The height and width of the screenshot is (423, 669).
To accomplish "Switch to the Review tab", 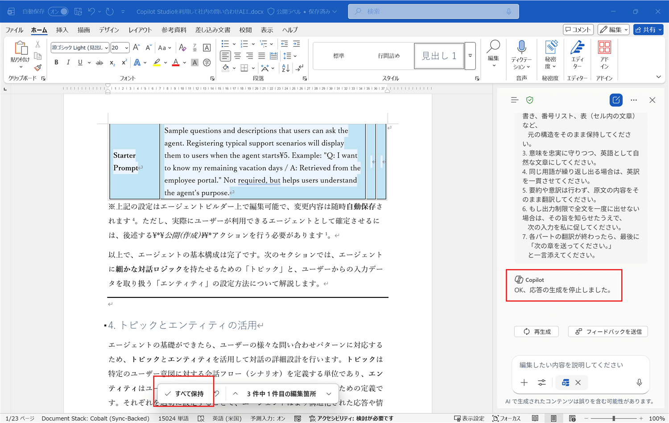I will [x=245, y=30].
